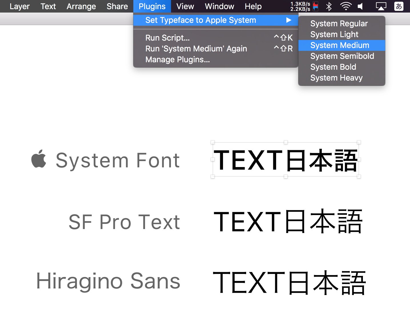
Task: Close the Plugins menu in menu bar
Action: pos(152,6)
